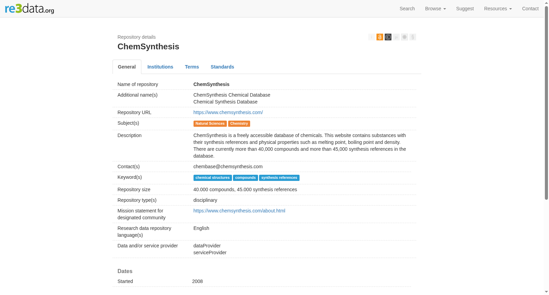The width and height of the screenshot is (549, 295).
Task: Click the 'synthesis references' keyword tag
Action: (279, 178)
